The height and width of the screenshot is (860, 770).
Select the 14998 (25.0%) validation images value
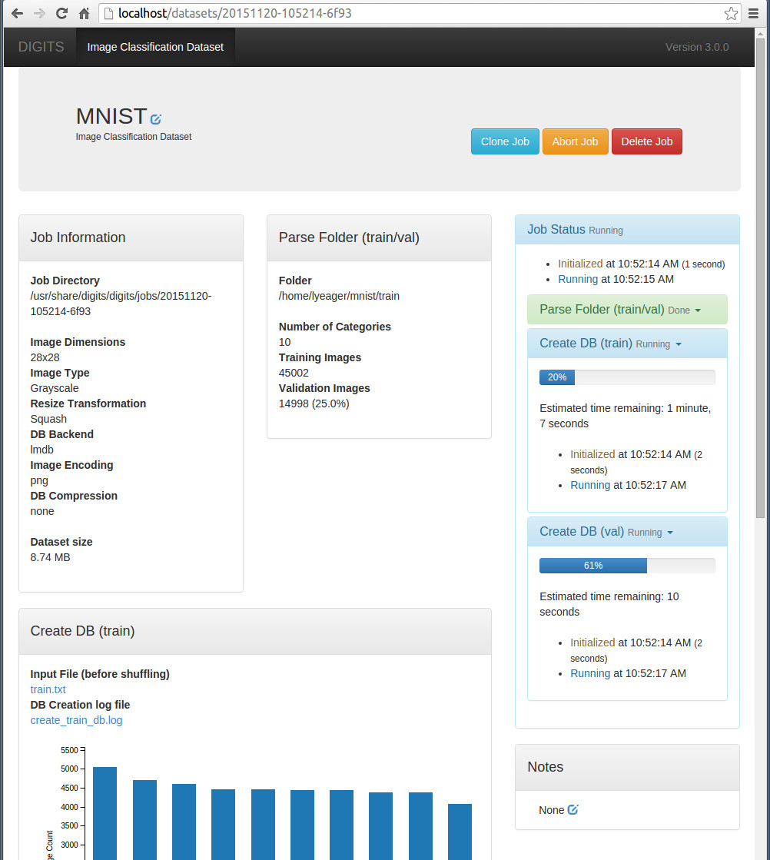pos(314,403)
